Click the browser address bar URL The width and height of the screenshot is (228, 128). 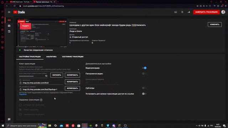(x=43, y=6)
